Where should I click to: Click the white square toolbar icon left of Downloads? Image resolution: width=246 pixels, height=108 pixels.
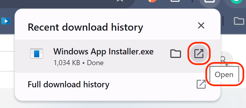(175, 1)
